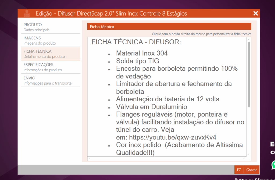
Task: Click the vertical scrollbar up arrow
Action: coord(249,40)
